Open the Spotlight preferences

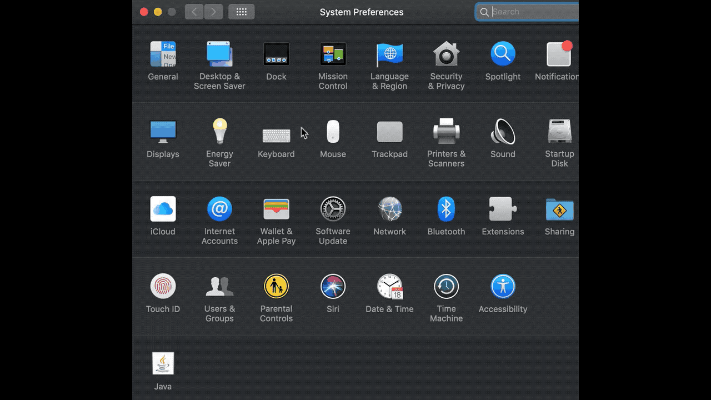(x=503, y=54)
